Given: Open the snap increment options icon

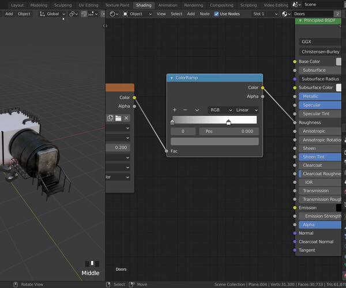Looking at the screenshot, I should [x=93, y=14].
